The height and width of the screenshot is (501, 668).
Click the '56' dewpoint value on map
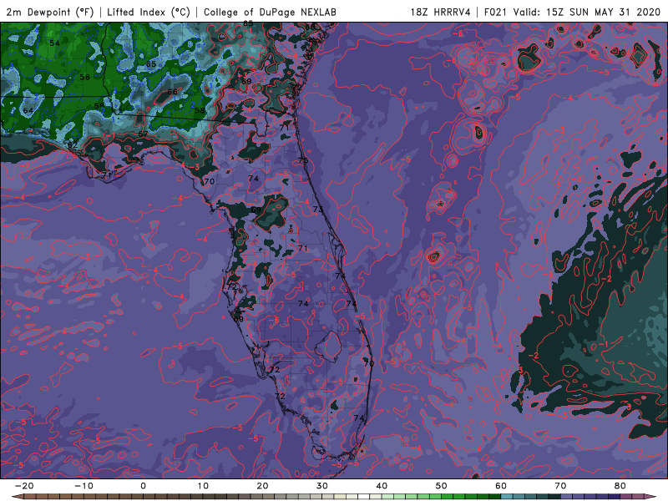[x=85, y=77]
